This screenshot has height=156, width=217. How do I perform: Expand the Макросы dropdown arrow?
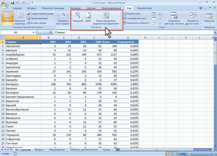[x=209, y=24]
